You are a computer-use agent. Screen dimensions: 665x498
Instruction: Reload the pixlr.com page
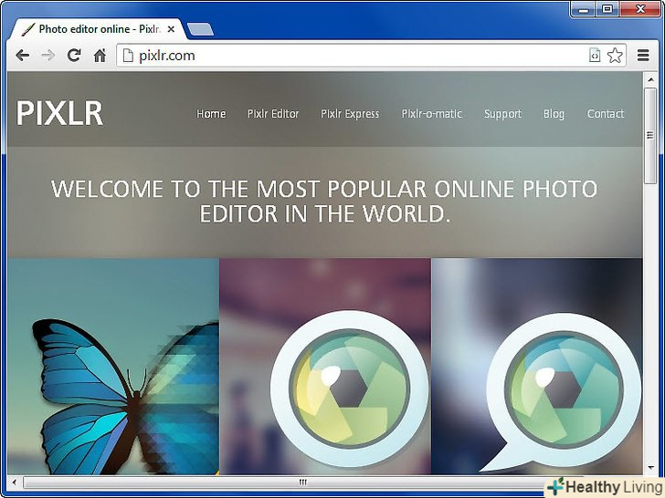click(74, 55)
